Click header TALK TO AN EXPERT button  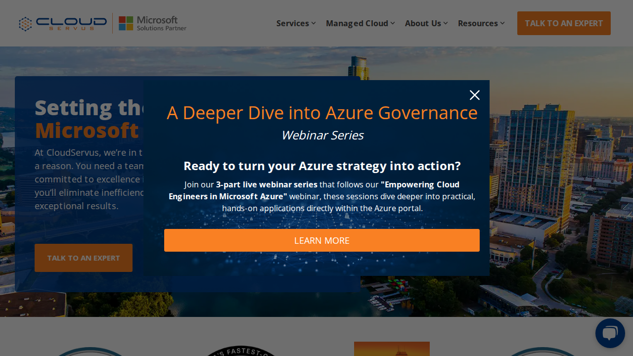(564, 23)
